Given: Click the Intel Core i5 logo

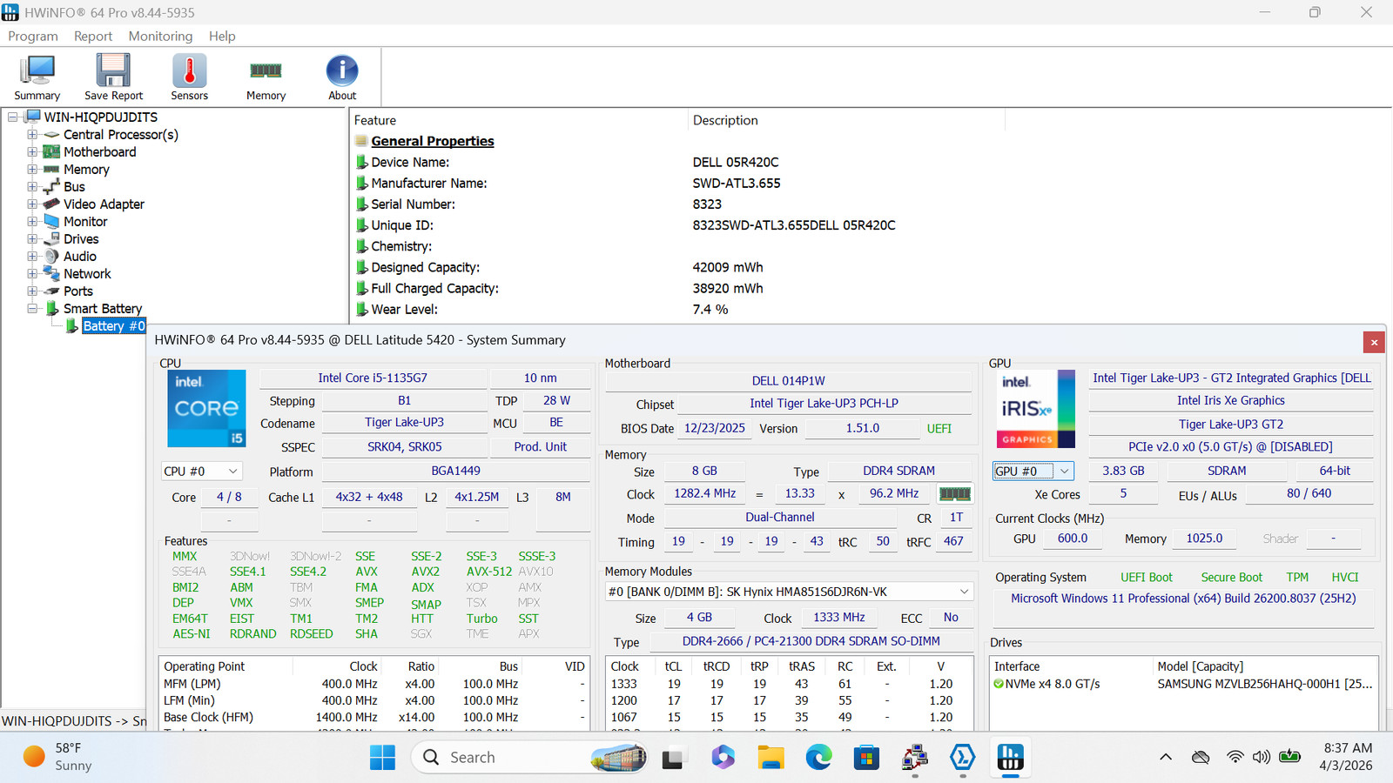Looking at the screenshot, I should tap(206, 408).
